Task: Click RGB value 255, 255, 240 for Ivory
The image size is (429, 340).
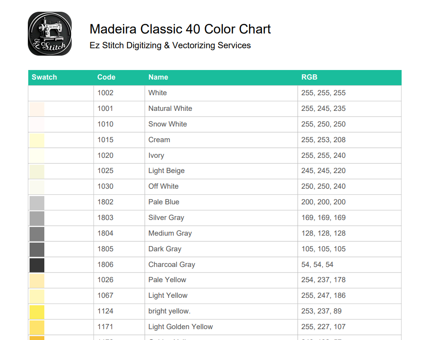Action: click(323, 156)
